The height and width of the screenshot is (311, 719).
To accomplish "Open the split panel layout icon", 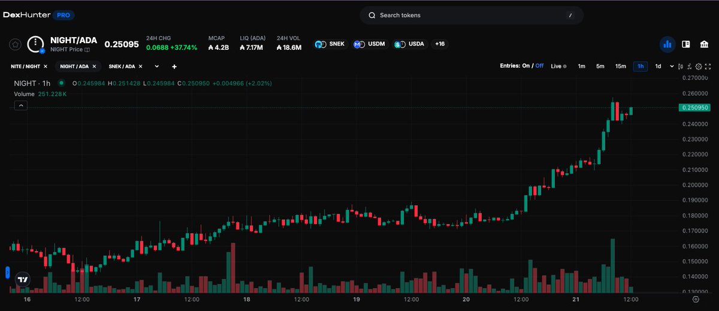I will pos(686,44).
